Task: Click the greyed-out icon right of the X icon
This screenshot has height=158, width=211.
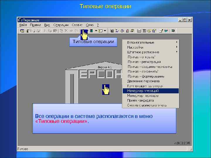Action: coord(71,31)
